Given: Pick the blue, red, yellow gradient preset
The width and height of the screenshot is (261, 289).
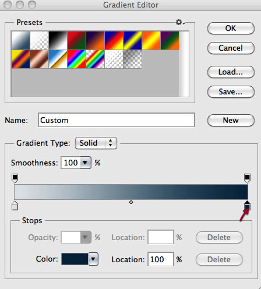Looking at the screenshot, I should point(114,41).
